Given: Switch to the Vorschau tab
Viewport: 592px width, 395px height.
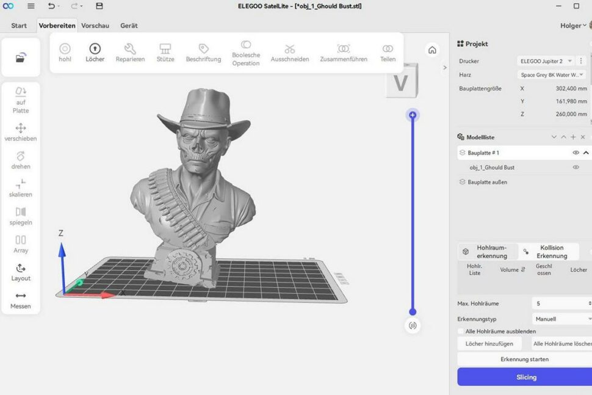Looking at the screenshot, I should tap(95, 26).
